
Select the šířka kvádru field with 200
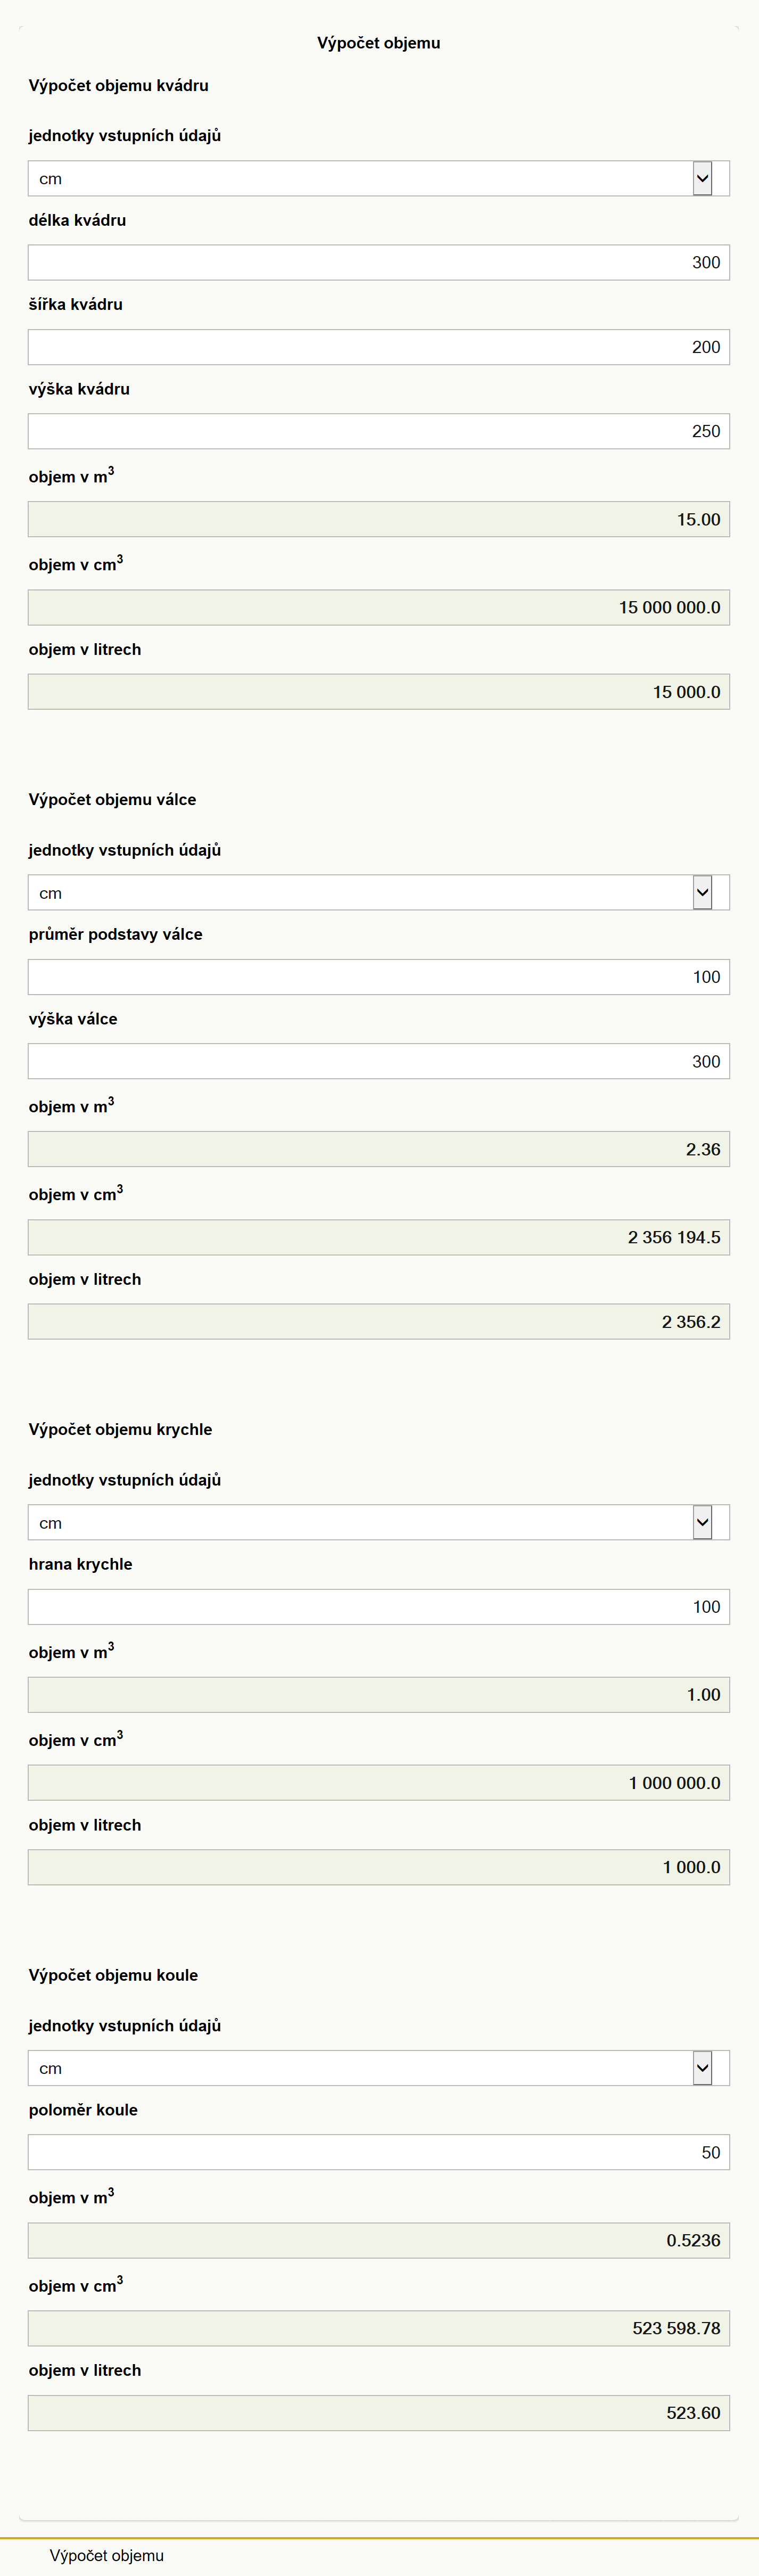(x=379, y=347)
